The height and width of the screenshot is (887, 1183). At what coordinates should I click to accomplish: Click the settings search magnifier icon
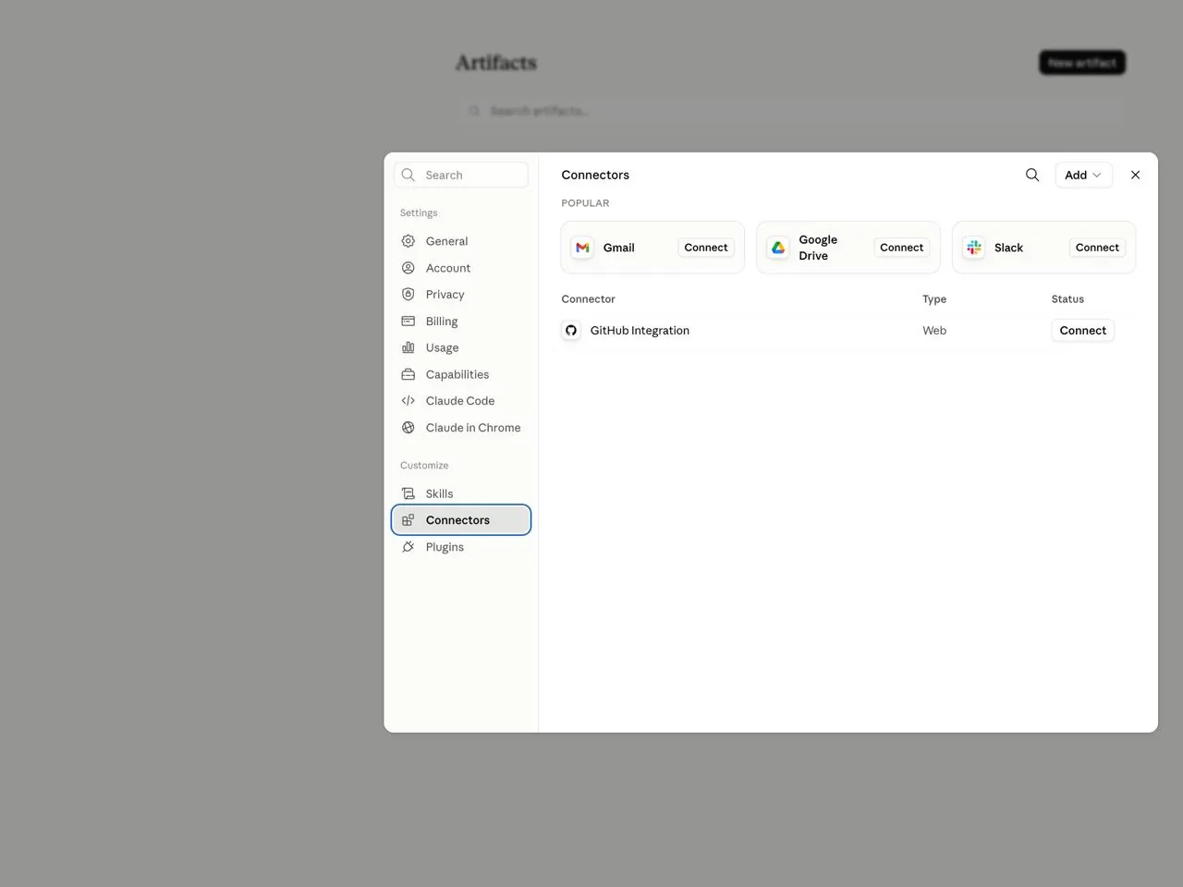point(409,175)
